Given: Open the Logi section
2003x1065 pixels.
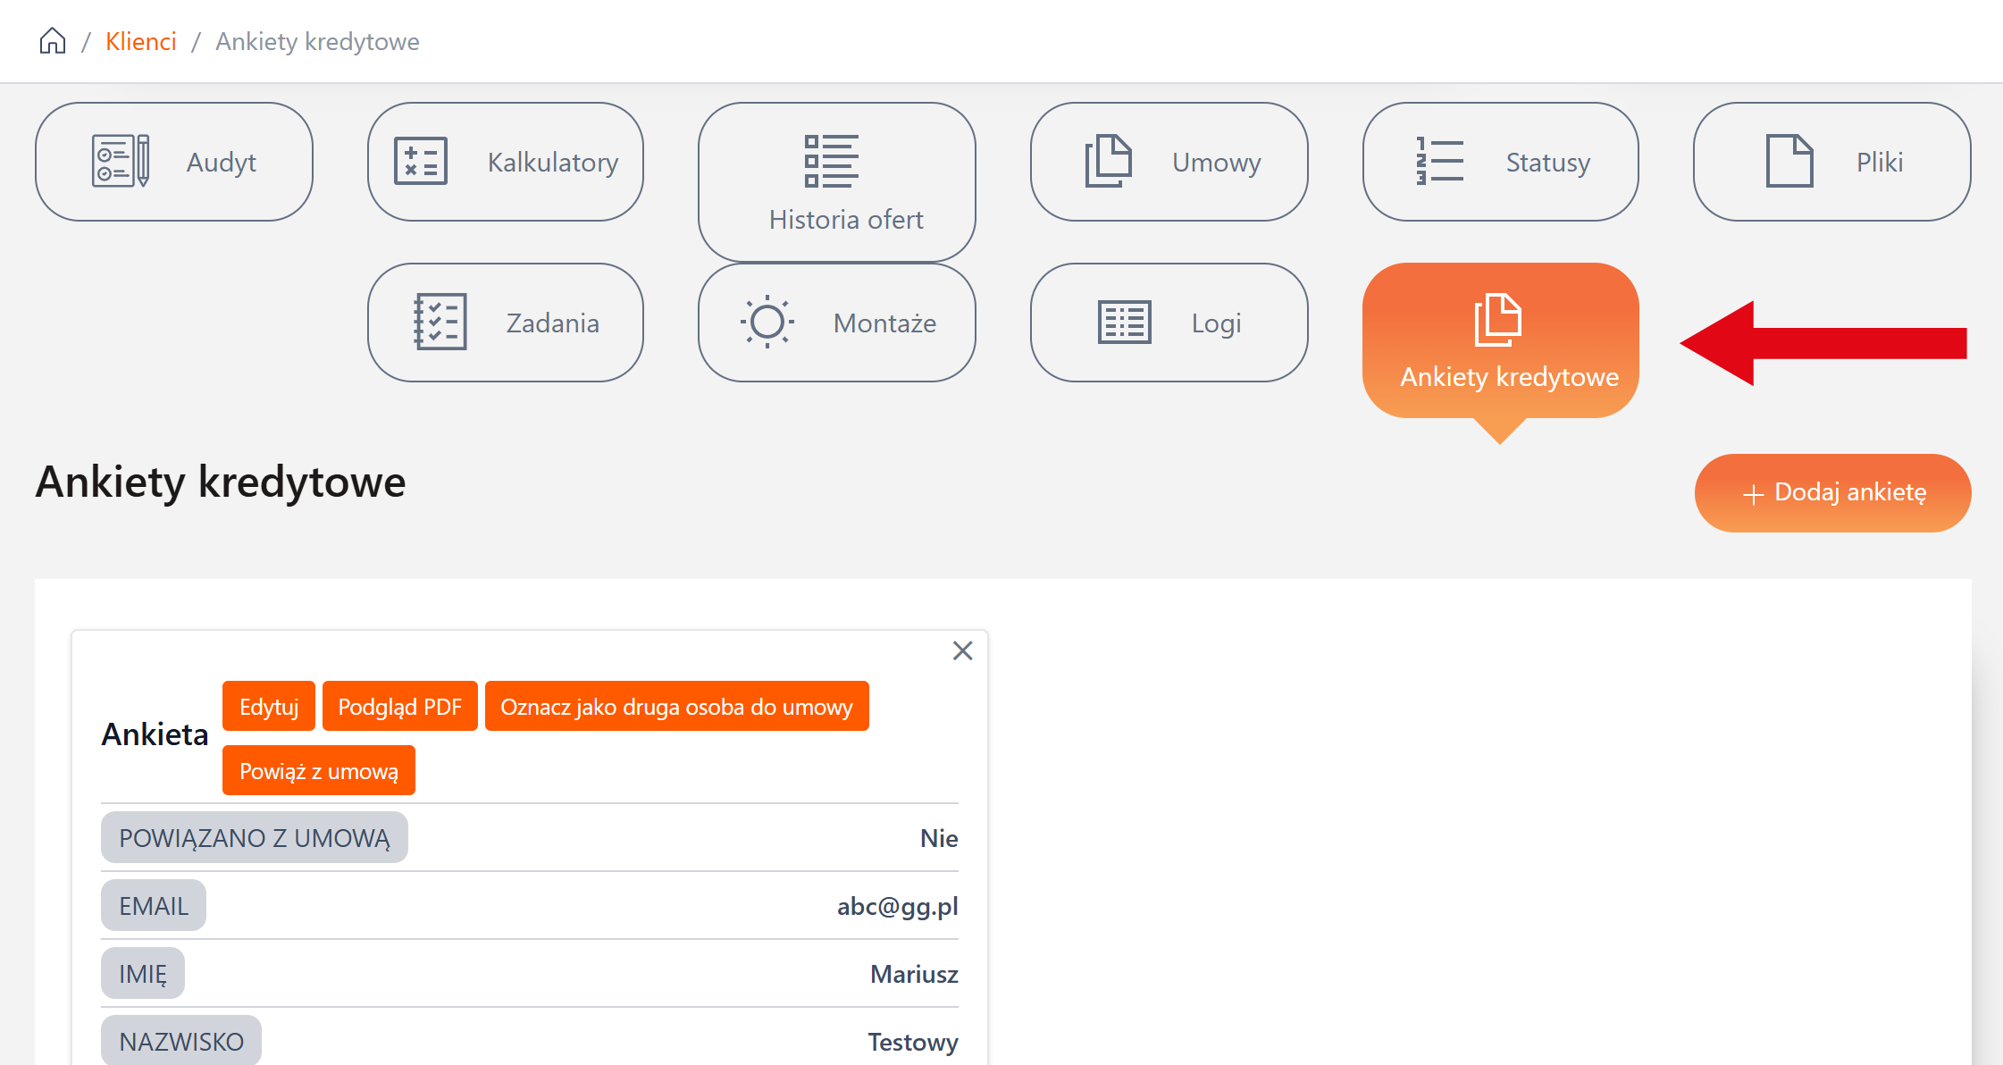Looking at the screenshot, I should pyautogui.click(x=1169, y=323).
